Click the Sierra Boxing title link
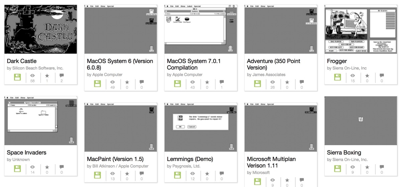401x187 pixels. (344, 153)
